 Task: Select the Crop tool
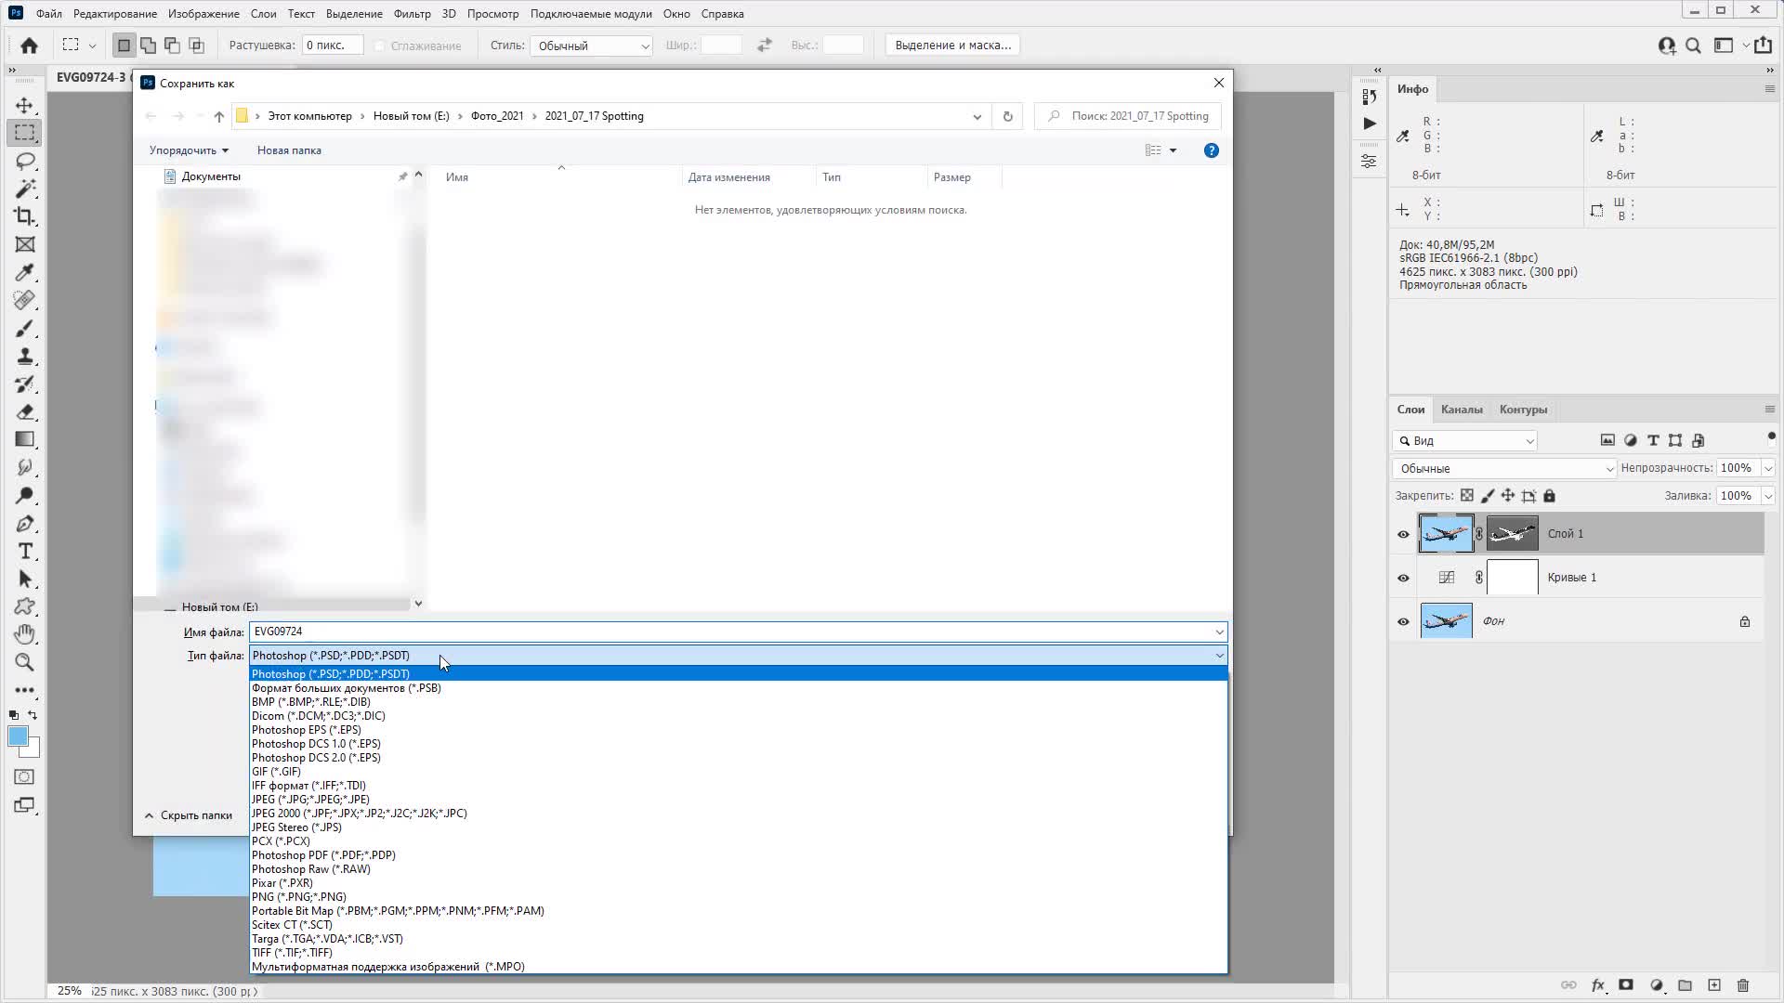click(25, 216)
